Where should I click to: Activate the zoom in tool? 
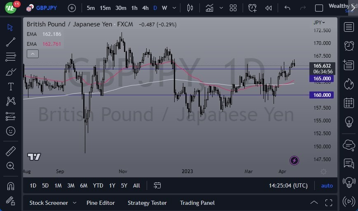[x=10, y=166]
